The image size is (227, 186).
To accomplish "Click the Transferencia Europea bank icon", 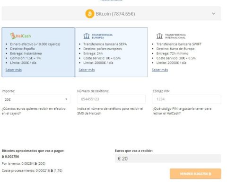I will point(87,36).
